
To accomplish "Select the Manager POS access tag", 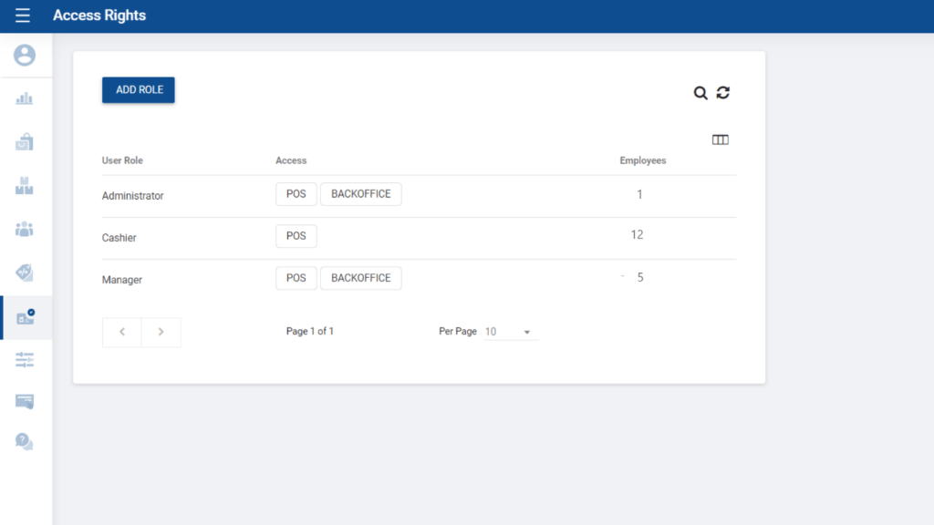I will tap(296, 278).
